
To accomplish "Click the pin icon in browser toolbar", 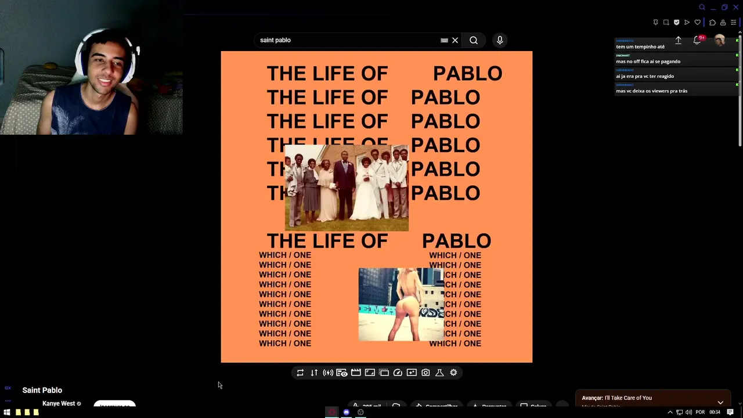I will (x=655, y=23).
